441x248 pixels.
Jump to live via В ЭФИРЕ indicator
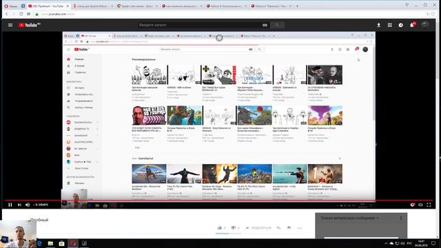coord(41,205)
